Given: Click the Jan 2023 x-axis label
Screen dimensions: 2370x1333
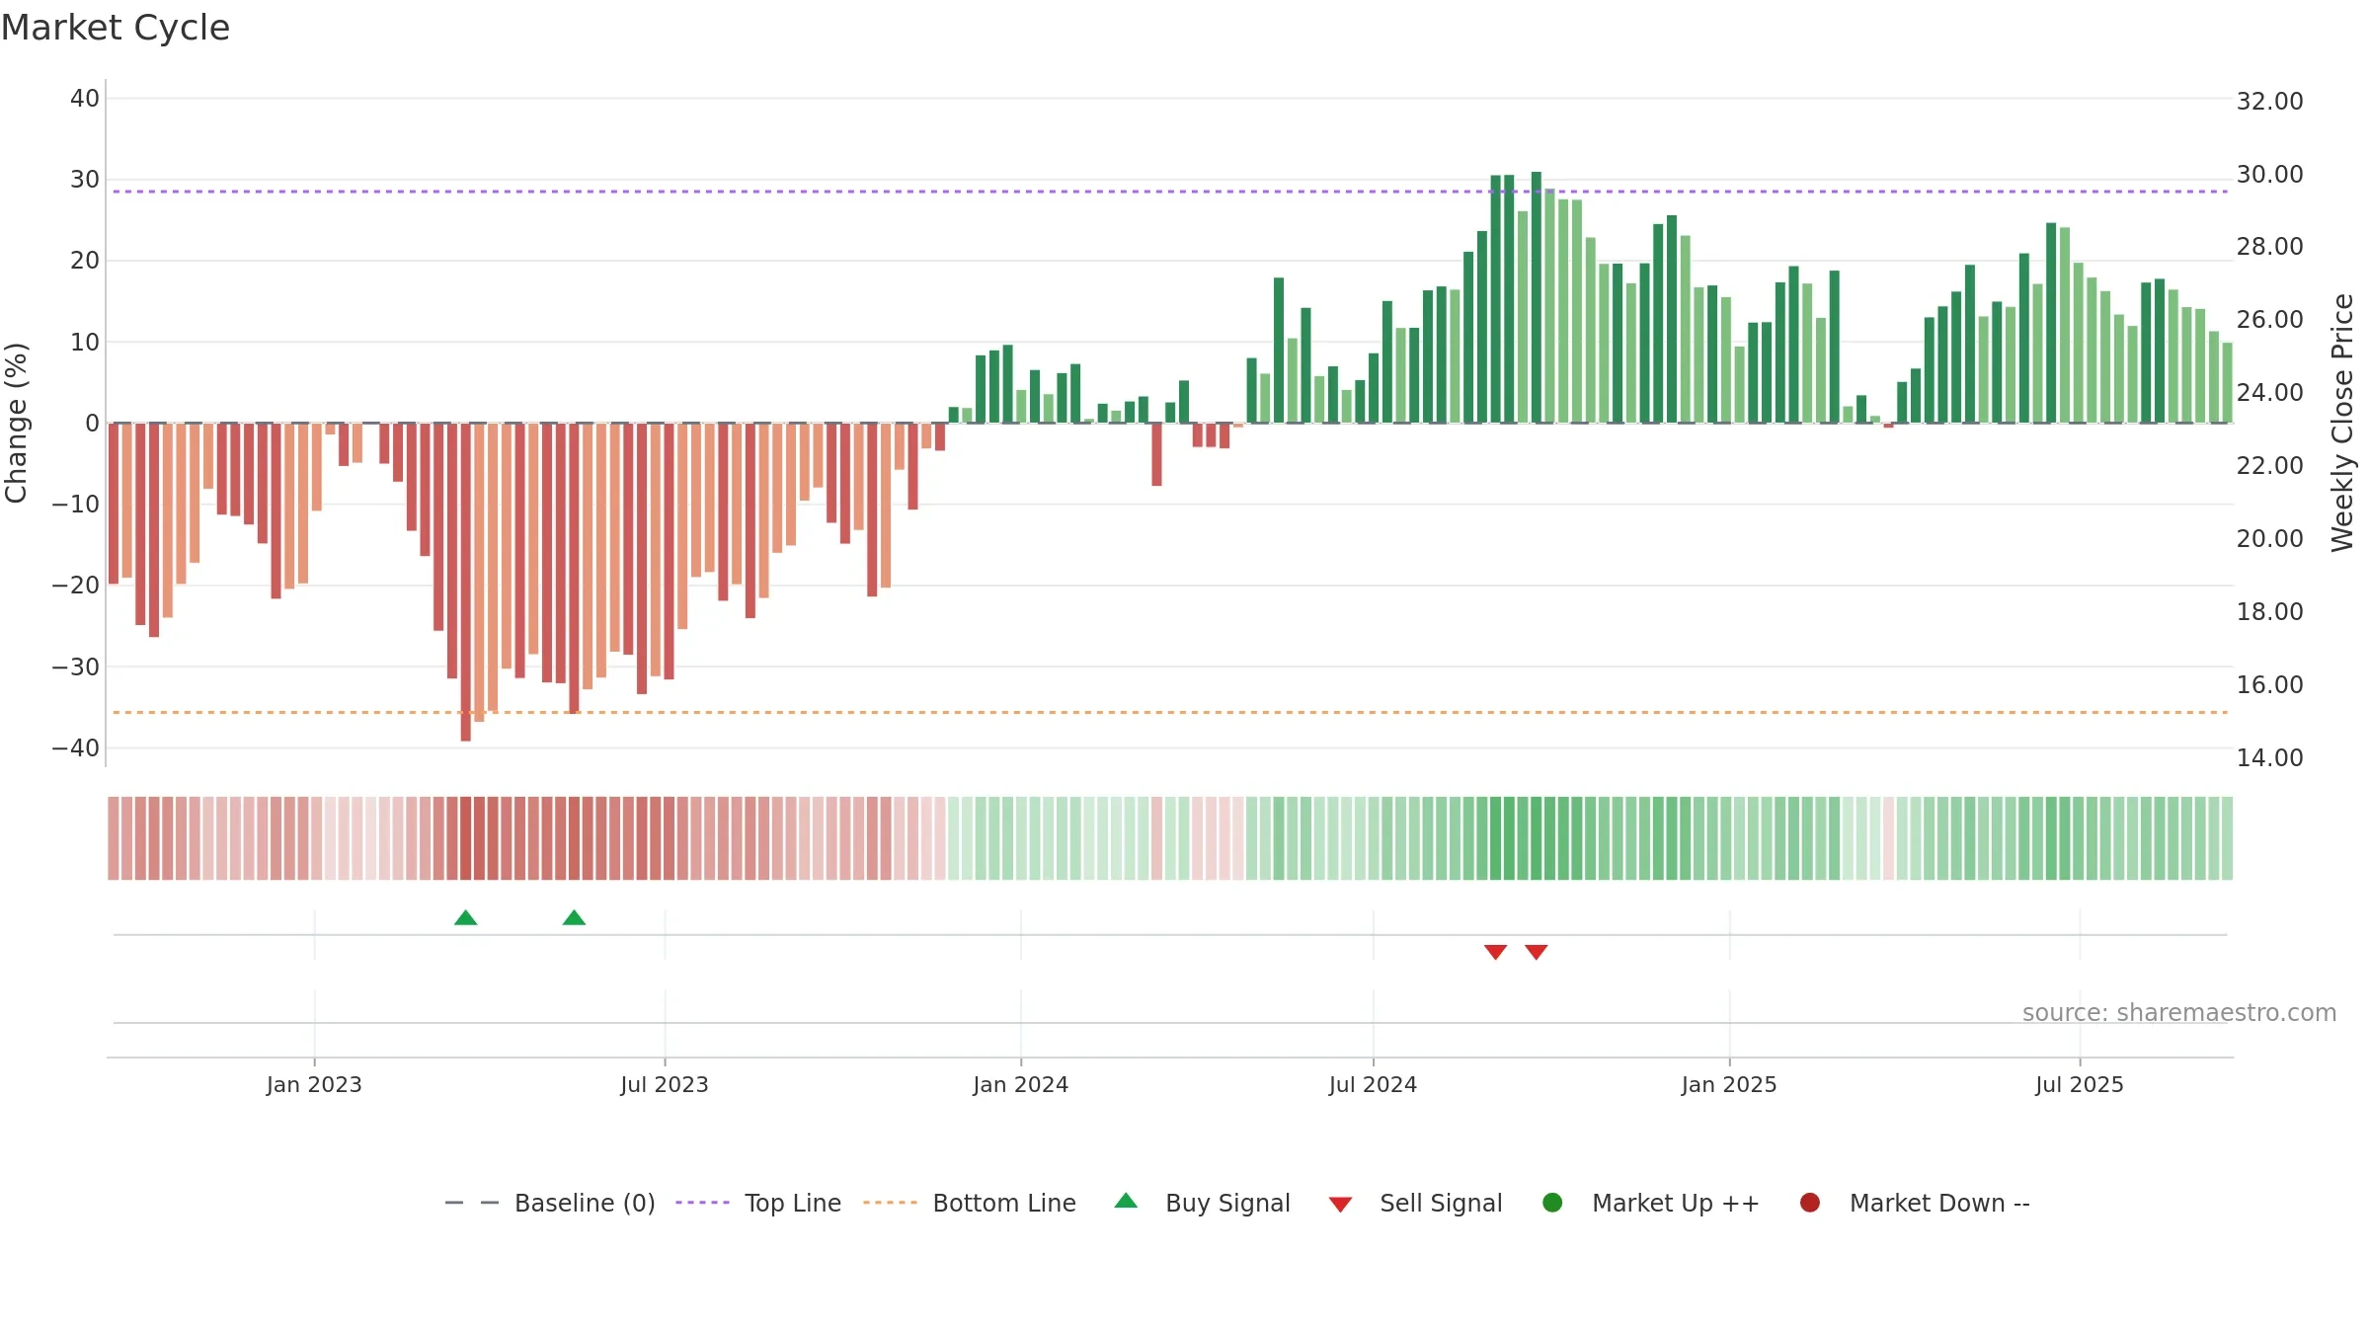Looking at the screenshot, I should (314, 1084).
